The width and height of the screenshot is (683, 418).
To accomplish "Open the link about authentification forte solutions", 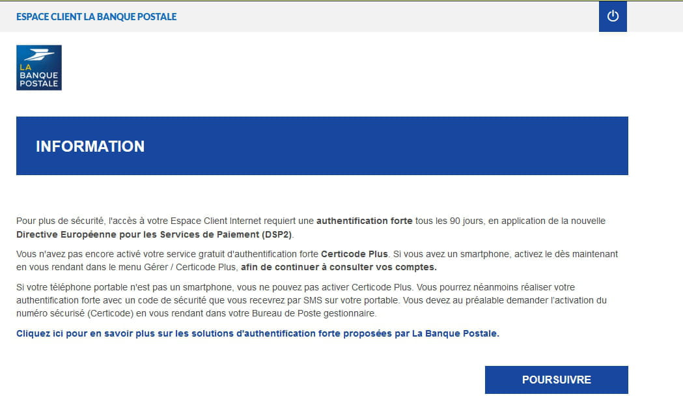I will [x=258, y=333].
